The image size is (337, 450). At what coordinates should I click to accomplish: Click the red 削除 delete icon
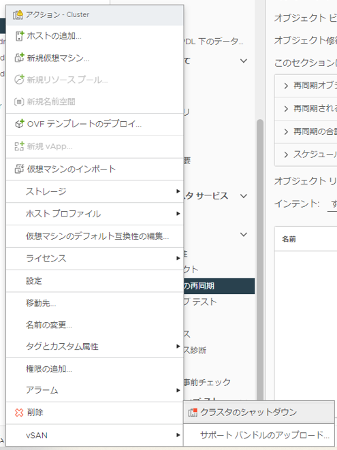pos(19,413)
